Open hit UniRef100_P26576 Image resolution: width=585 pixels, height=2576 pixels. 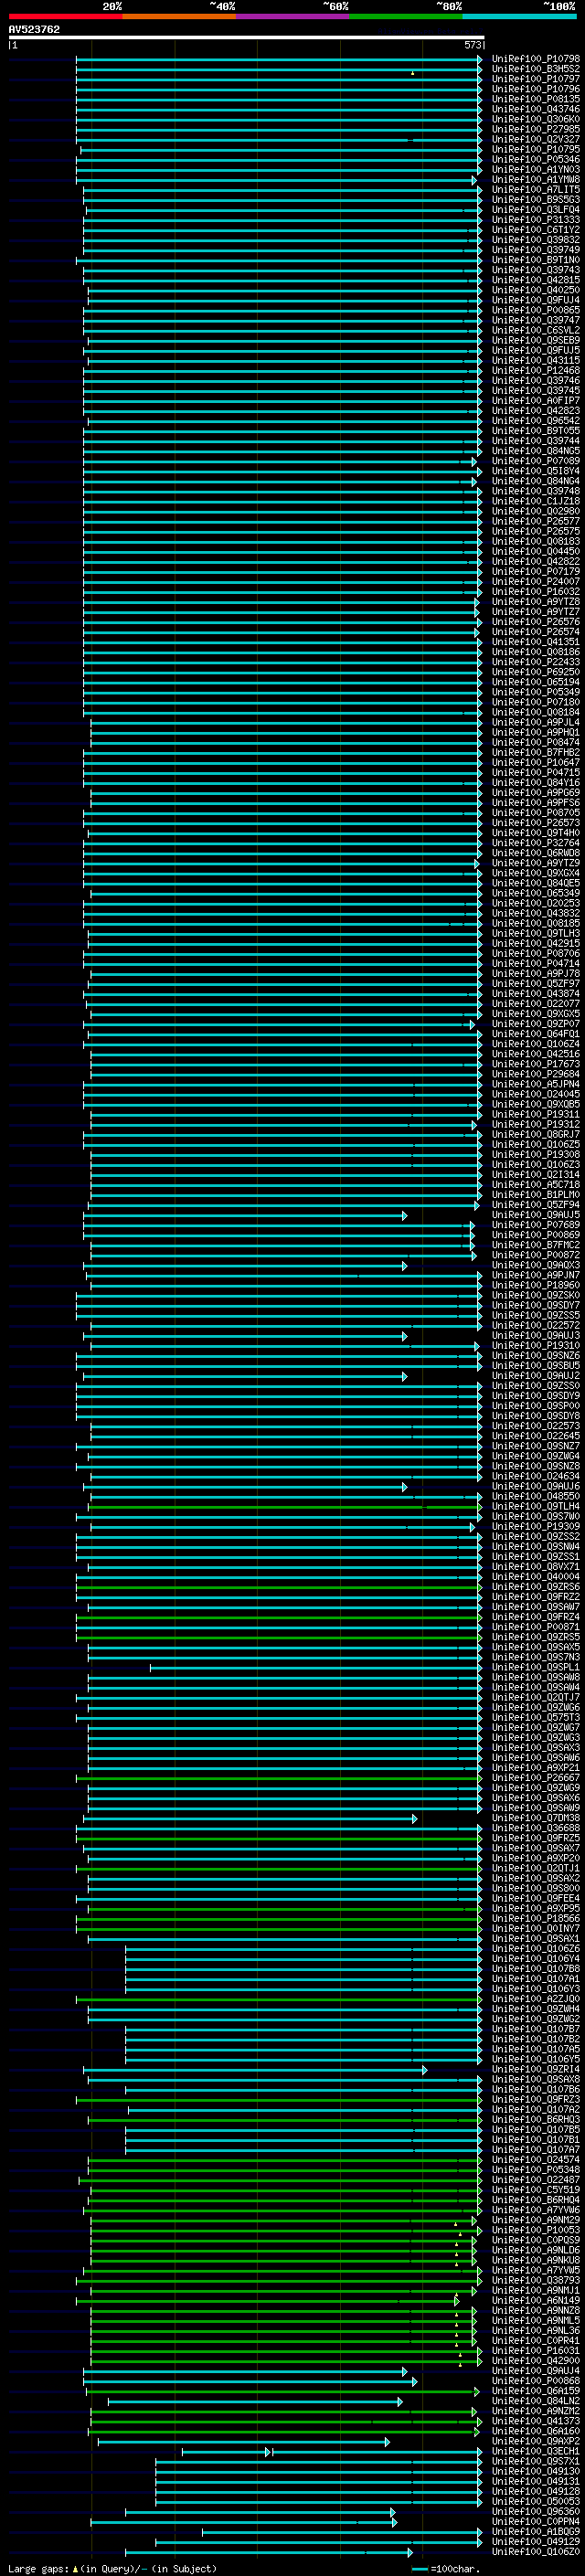pos(535,622)
